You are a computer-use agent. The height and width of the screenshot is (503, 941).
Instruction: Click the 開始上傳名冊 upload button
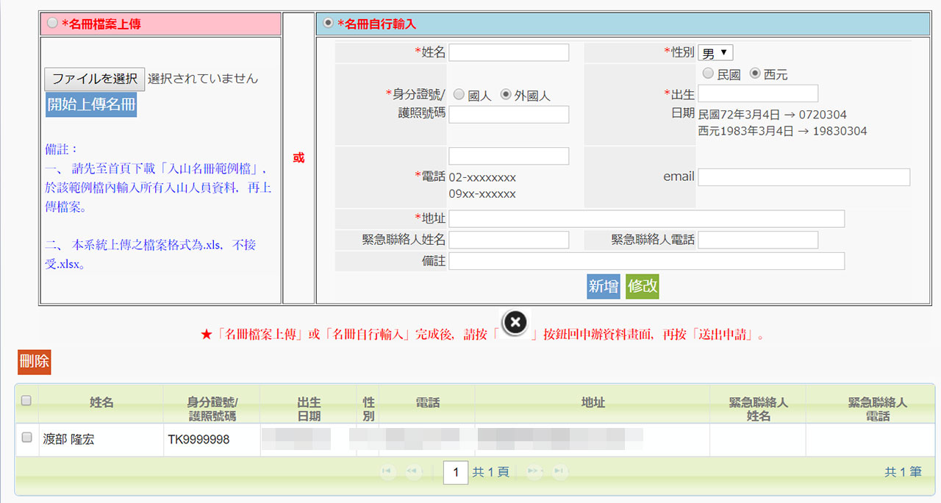pyautogui.click(x=91, y=104)
